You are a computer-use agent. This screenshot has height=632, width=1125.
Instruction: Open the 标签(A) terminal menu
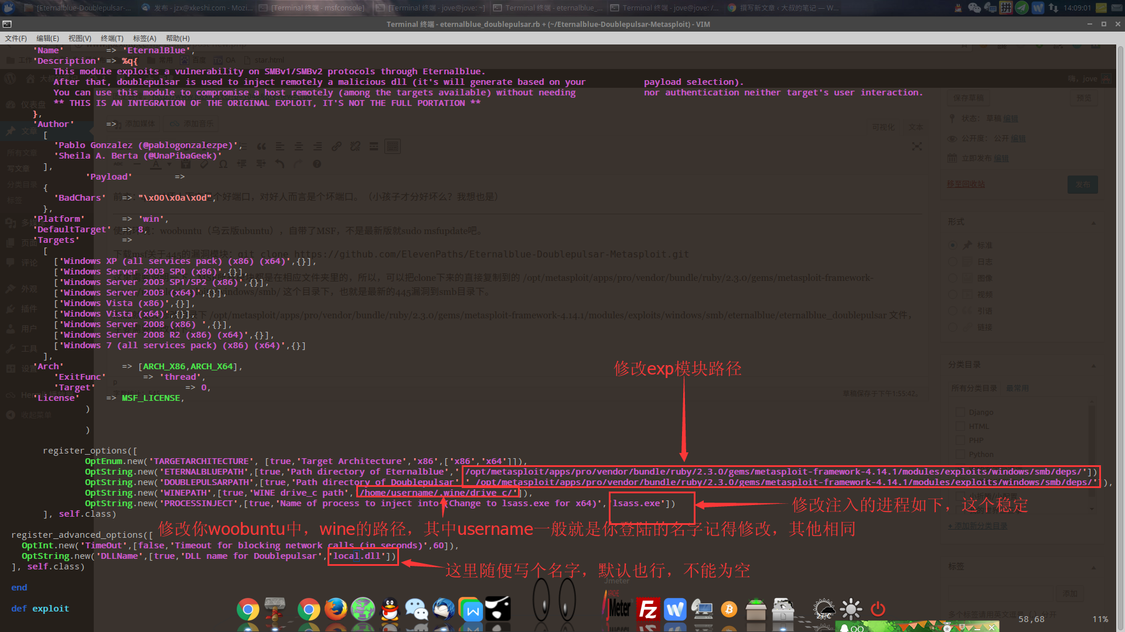click(144, 38)
